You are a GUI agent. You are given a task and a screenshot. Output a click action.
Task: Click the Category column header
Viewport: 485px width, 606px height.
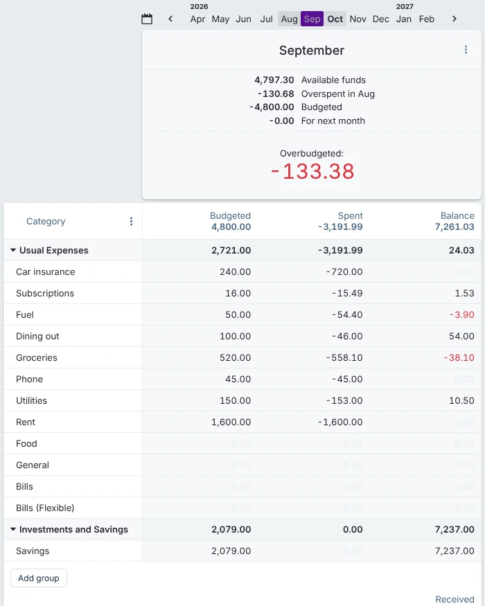tap(46, 222)
